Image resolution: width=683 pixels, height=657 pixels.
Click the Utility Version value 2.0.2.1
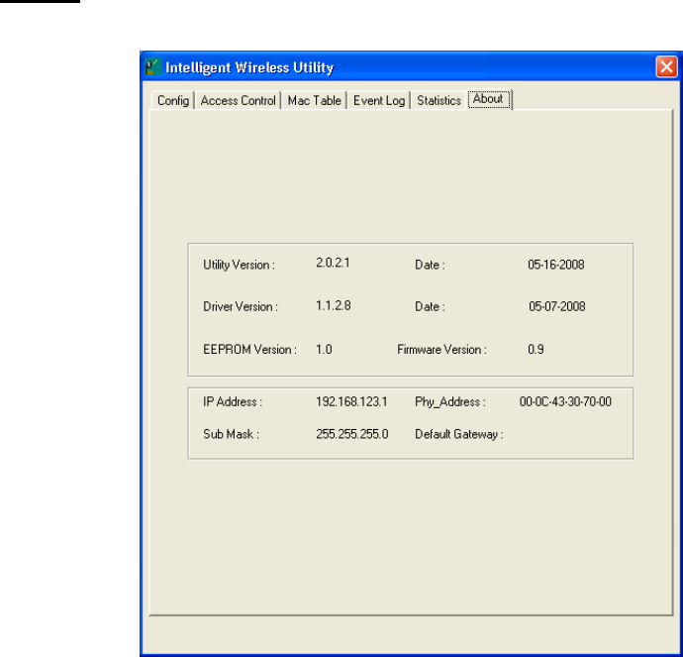point(333,263)
